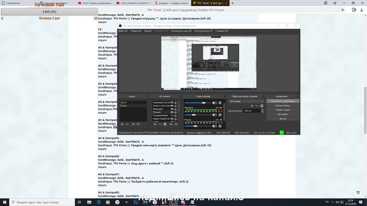Open the Затухание transition dropdown
This screenshot has width=367, height=206.
[246, 101]
